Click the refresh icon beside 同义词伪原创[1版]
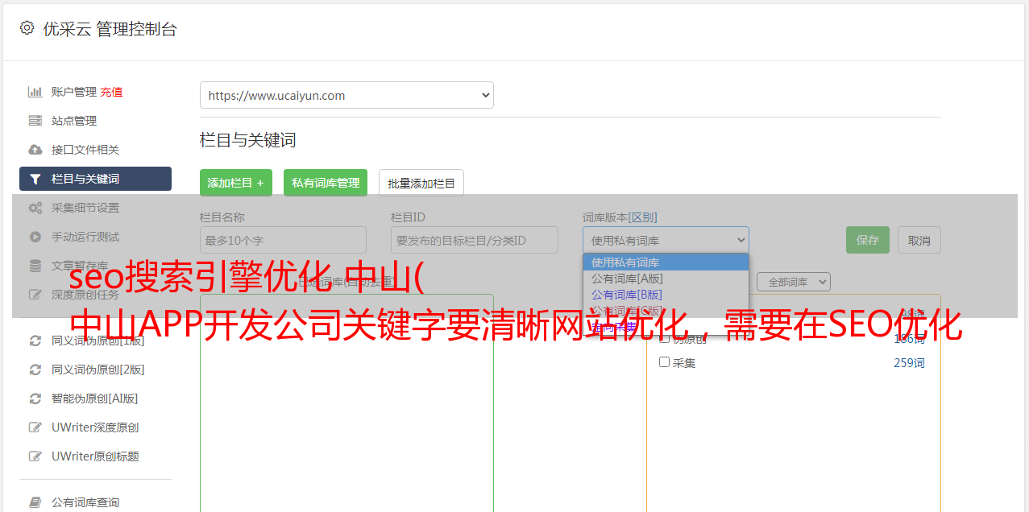 click(x=35, y=341)
